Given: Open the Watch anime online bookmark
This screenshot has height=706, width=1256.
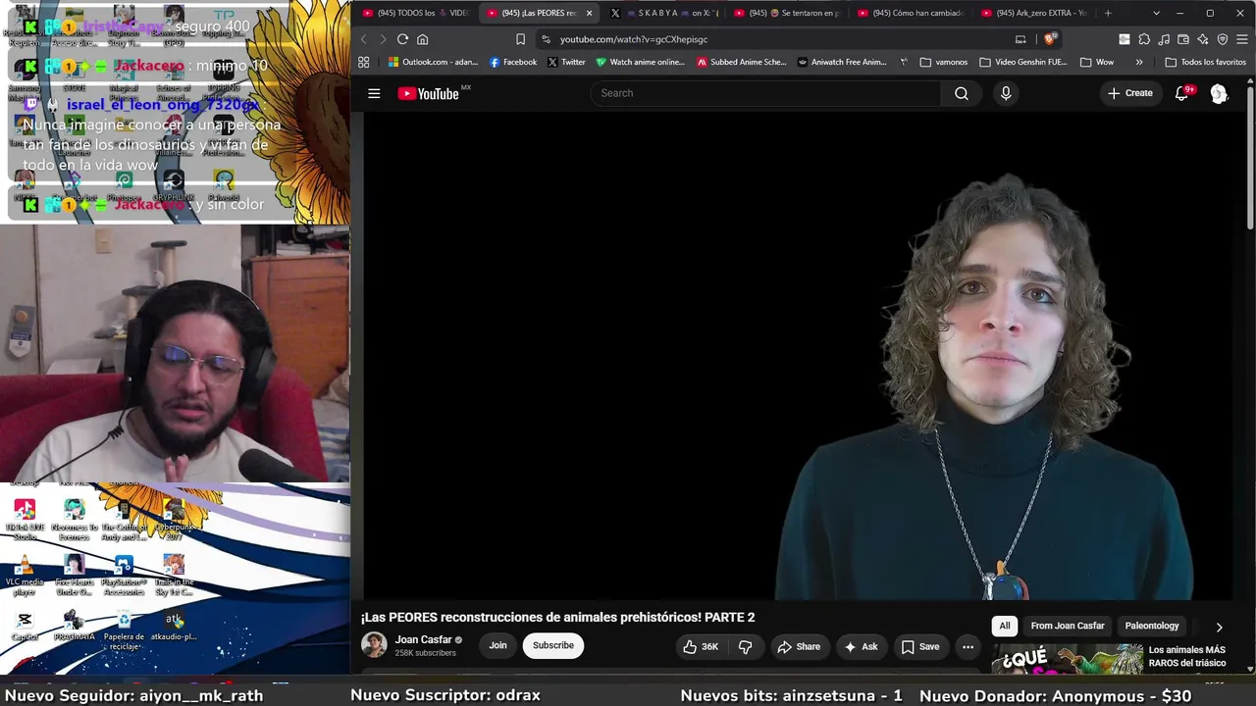Looking at the screenshot, I should pyautogui.click(x=639, y=62).
